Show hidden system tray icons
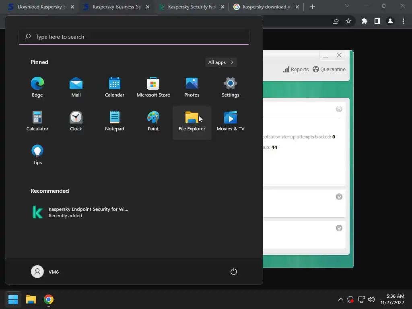412x309 pixels. 340,299
